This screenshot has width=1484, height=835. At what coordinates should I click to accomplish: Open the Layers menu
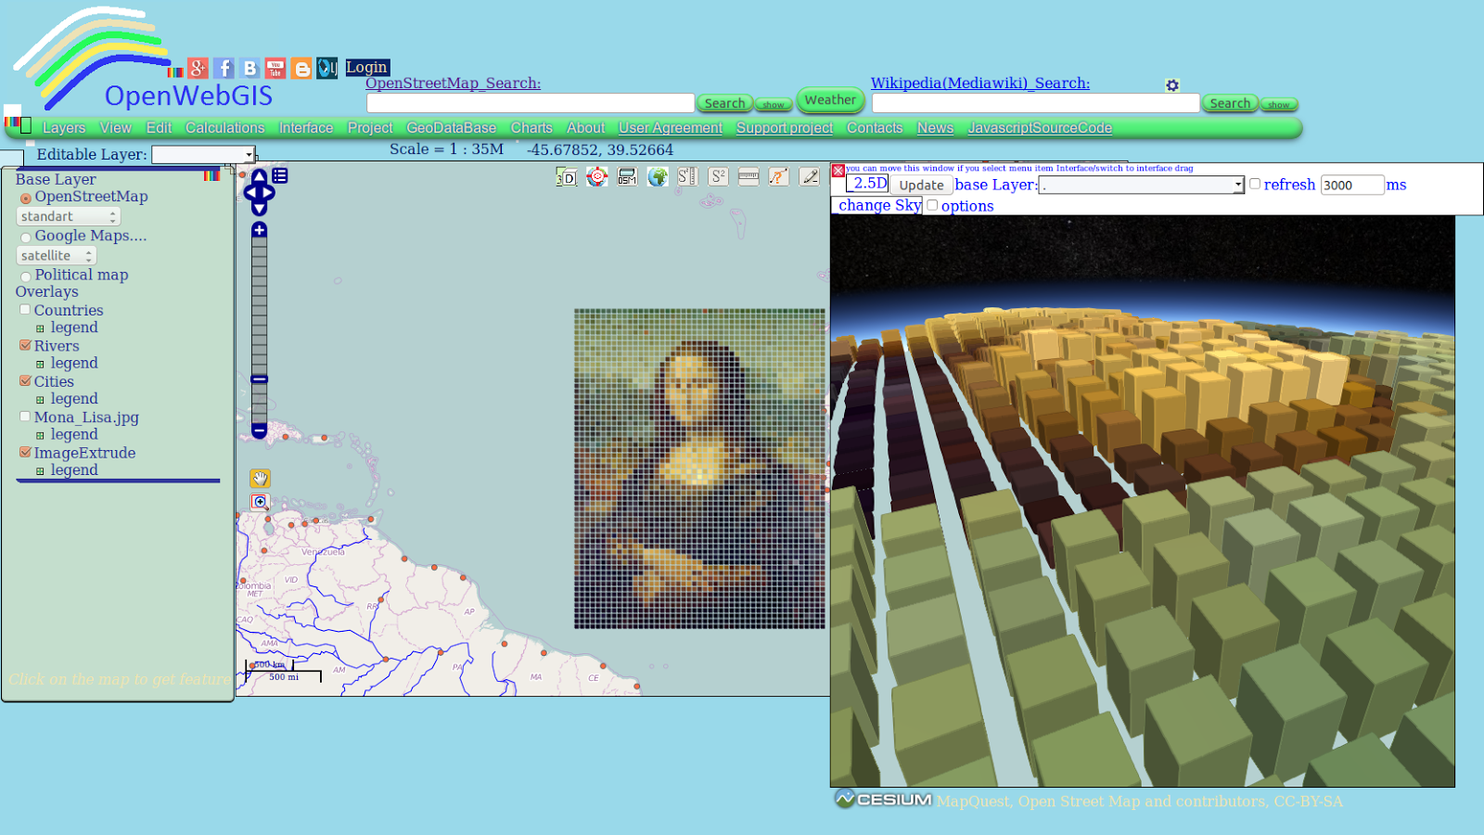[x=64, y=128]
